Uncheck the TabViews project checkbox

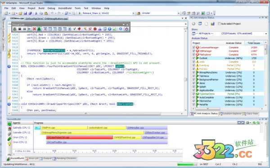(193, 76)
